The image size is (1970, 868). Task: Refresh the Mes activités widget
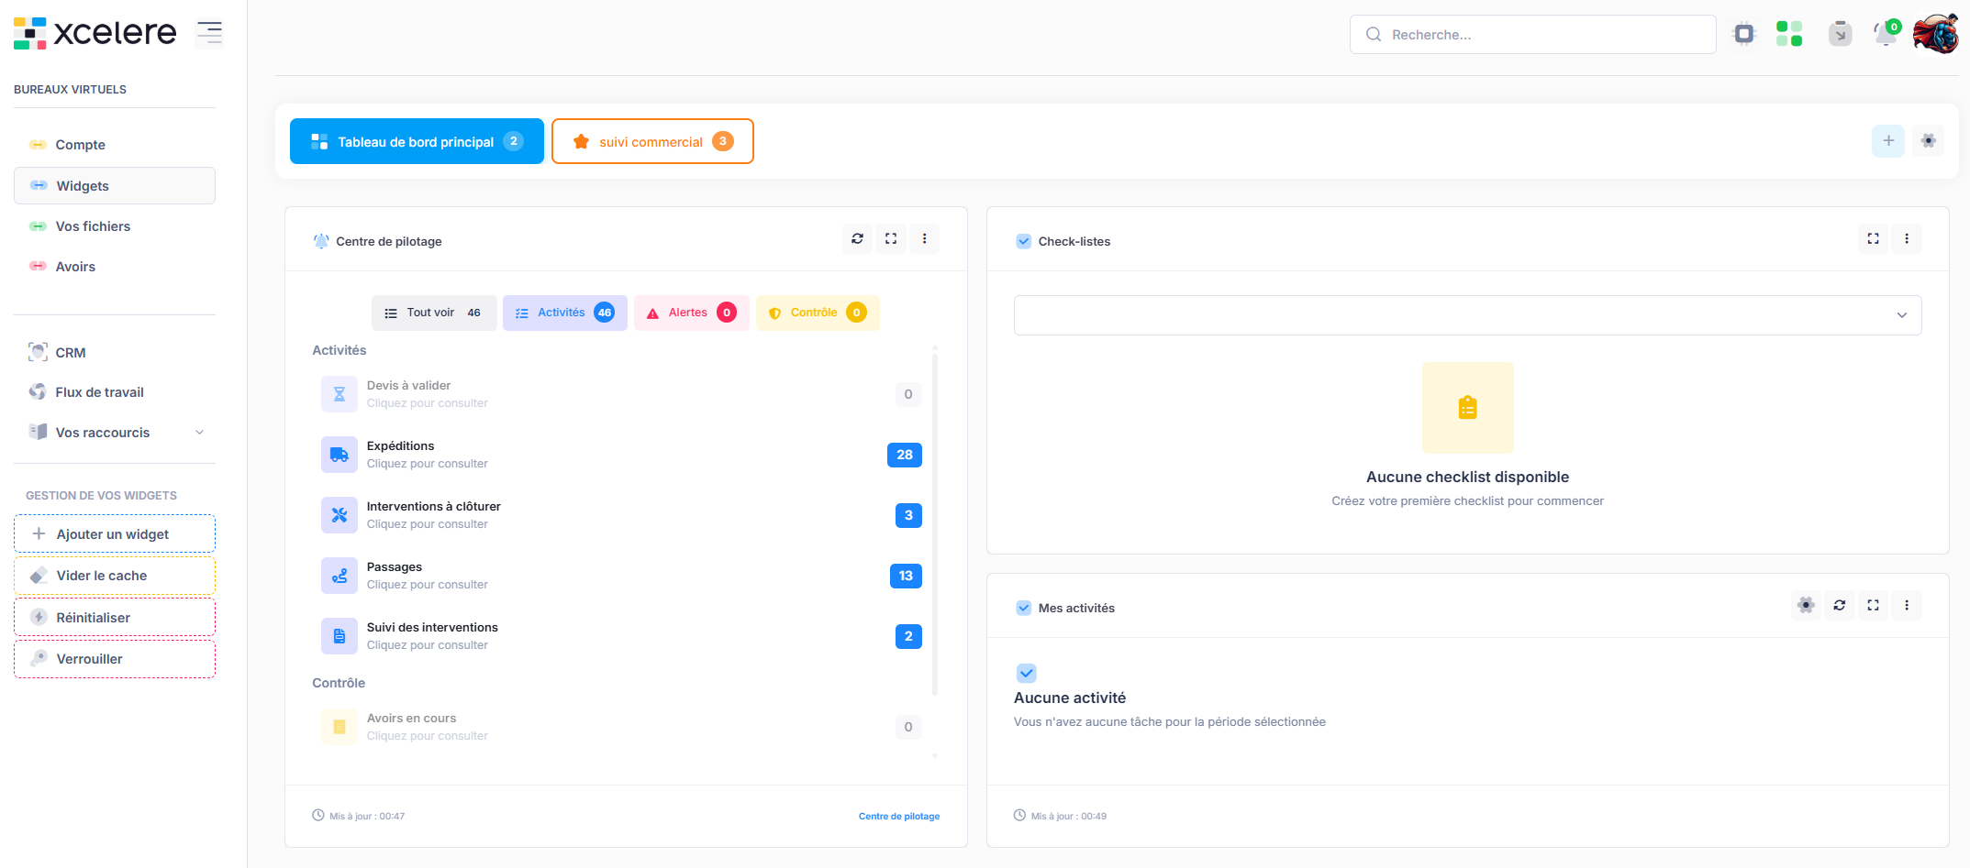[1840, 606]
